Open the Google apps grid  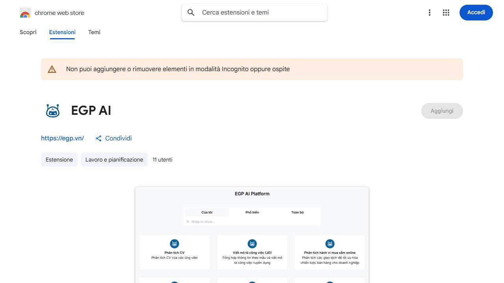[446, 13]
